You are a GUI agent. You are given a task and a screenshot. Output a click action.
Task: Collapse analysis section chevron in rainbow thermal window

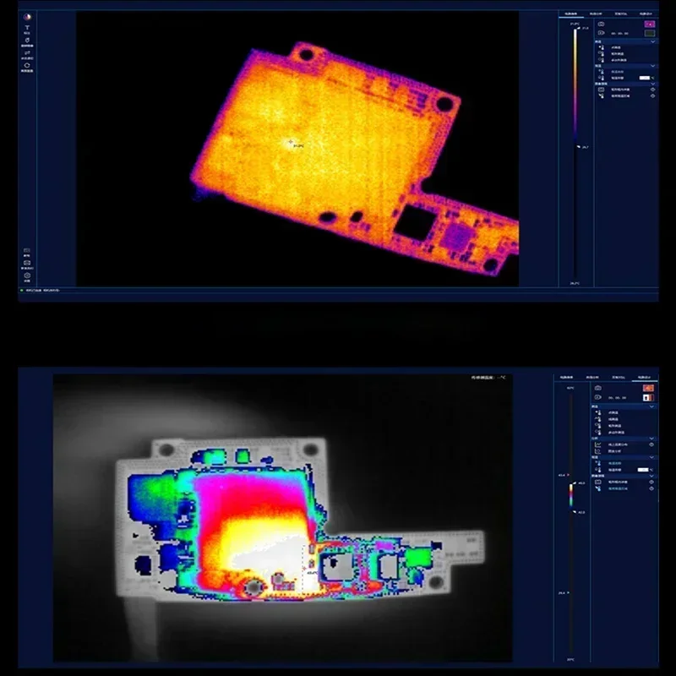(x=651, y=439)
